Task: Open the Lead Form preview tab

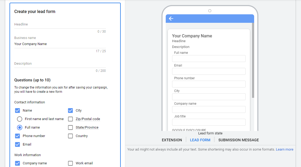Action: tap(200, 140)
